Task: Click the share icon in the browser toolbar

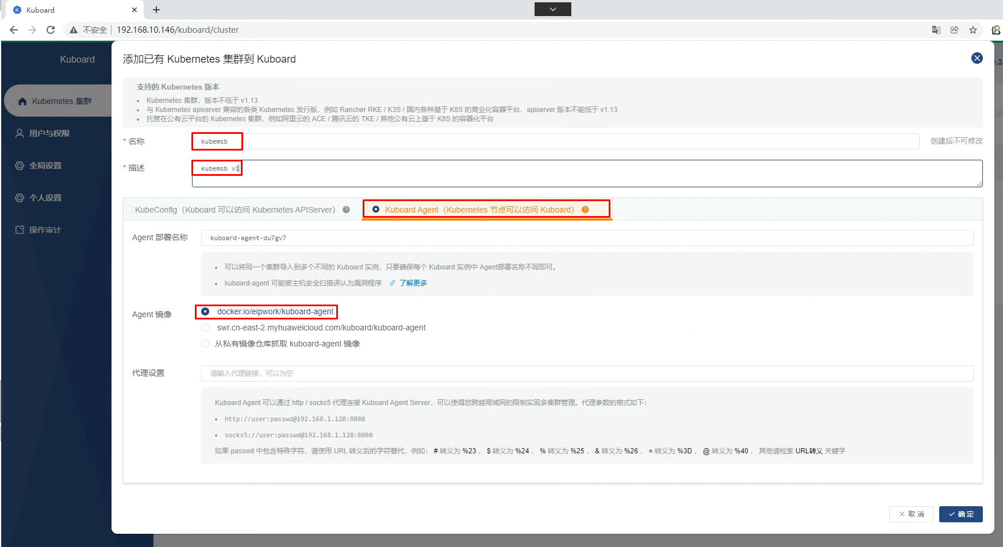Action: point(955,29)
